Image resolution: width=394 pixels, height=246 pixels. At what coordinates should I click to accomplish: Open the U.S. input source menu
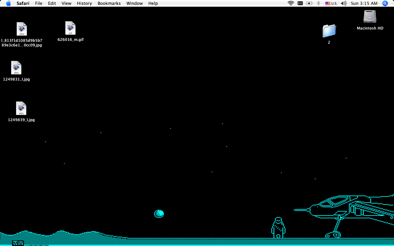coord(332,3)
